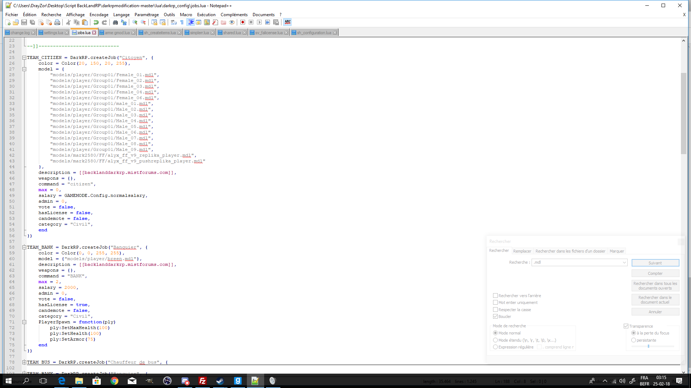691x388 pixels.
Task: Click the transparency slider handle
Action: tap(649, 346)
